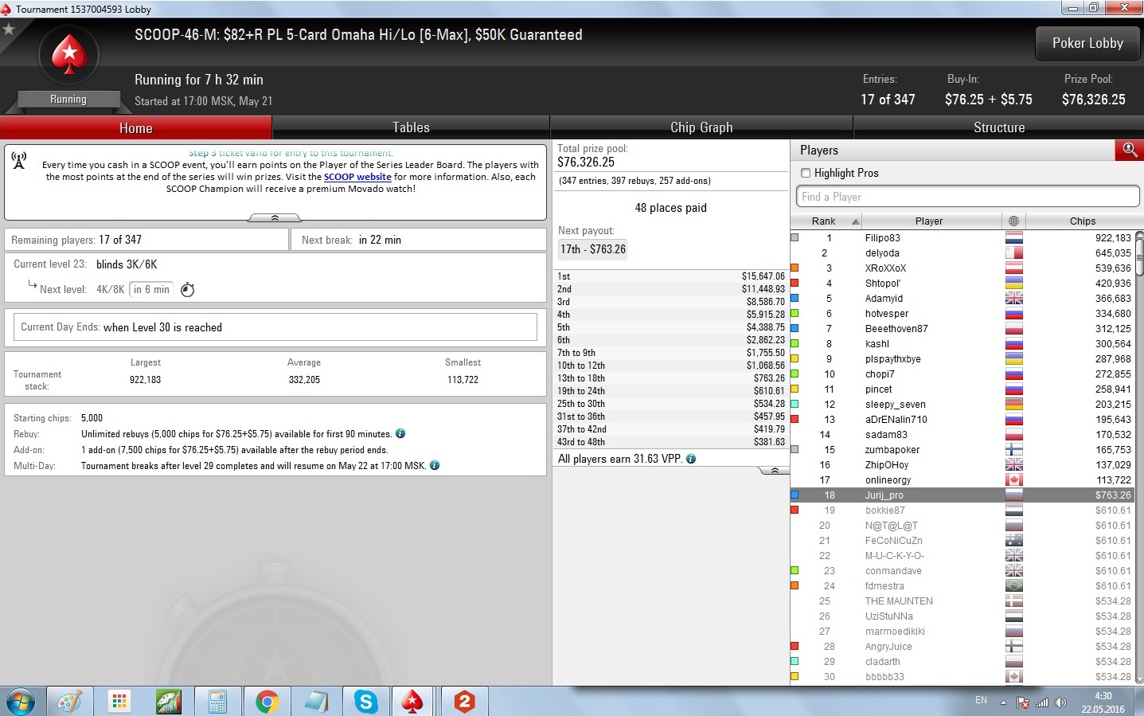Enable the Highlight Pros checkbox
The image size is (1144, 716).
[x=806, y=173]
